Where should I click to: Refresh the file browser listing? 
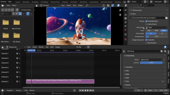click(12, 10)
